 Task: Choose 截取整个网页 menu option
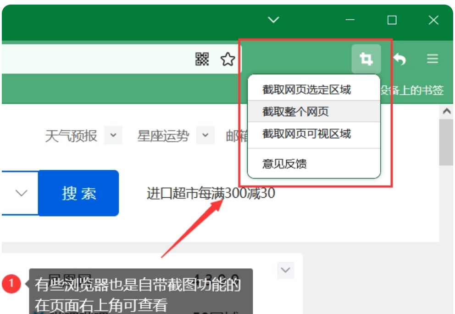[x=295, y=112]
